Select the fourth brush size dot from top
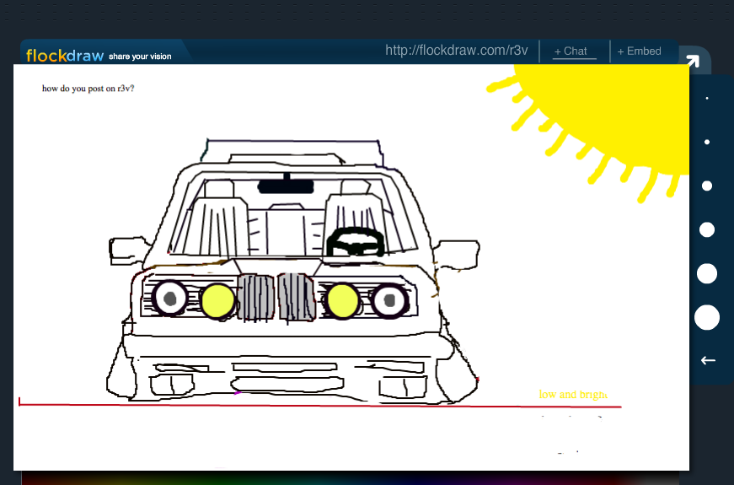 point(707,229)
